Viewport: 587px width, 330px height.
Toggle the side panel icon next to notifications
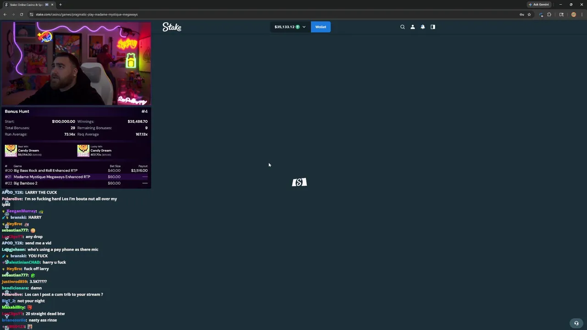(x=432, y=27)
